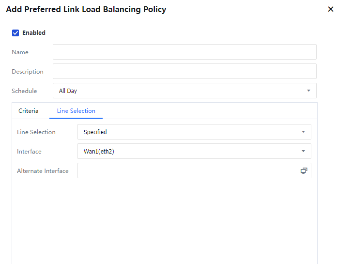Switch to the Criteria tab

click(x=29, y=111)
